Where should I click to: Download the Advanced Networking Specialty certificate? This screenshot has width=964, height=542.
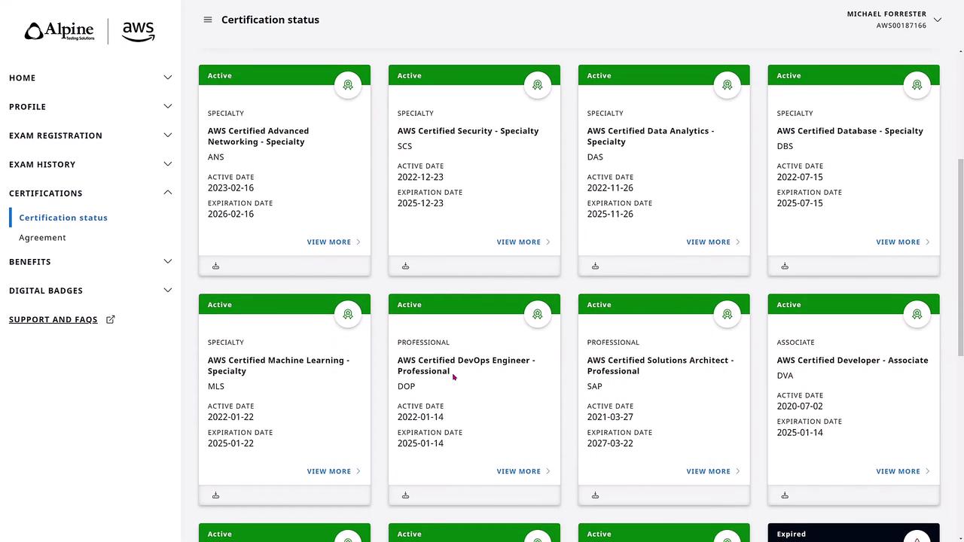pos(216,266)
